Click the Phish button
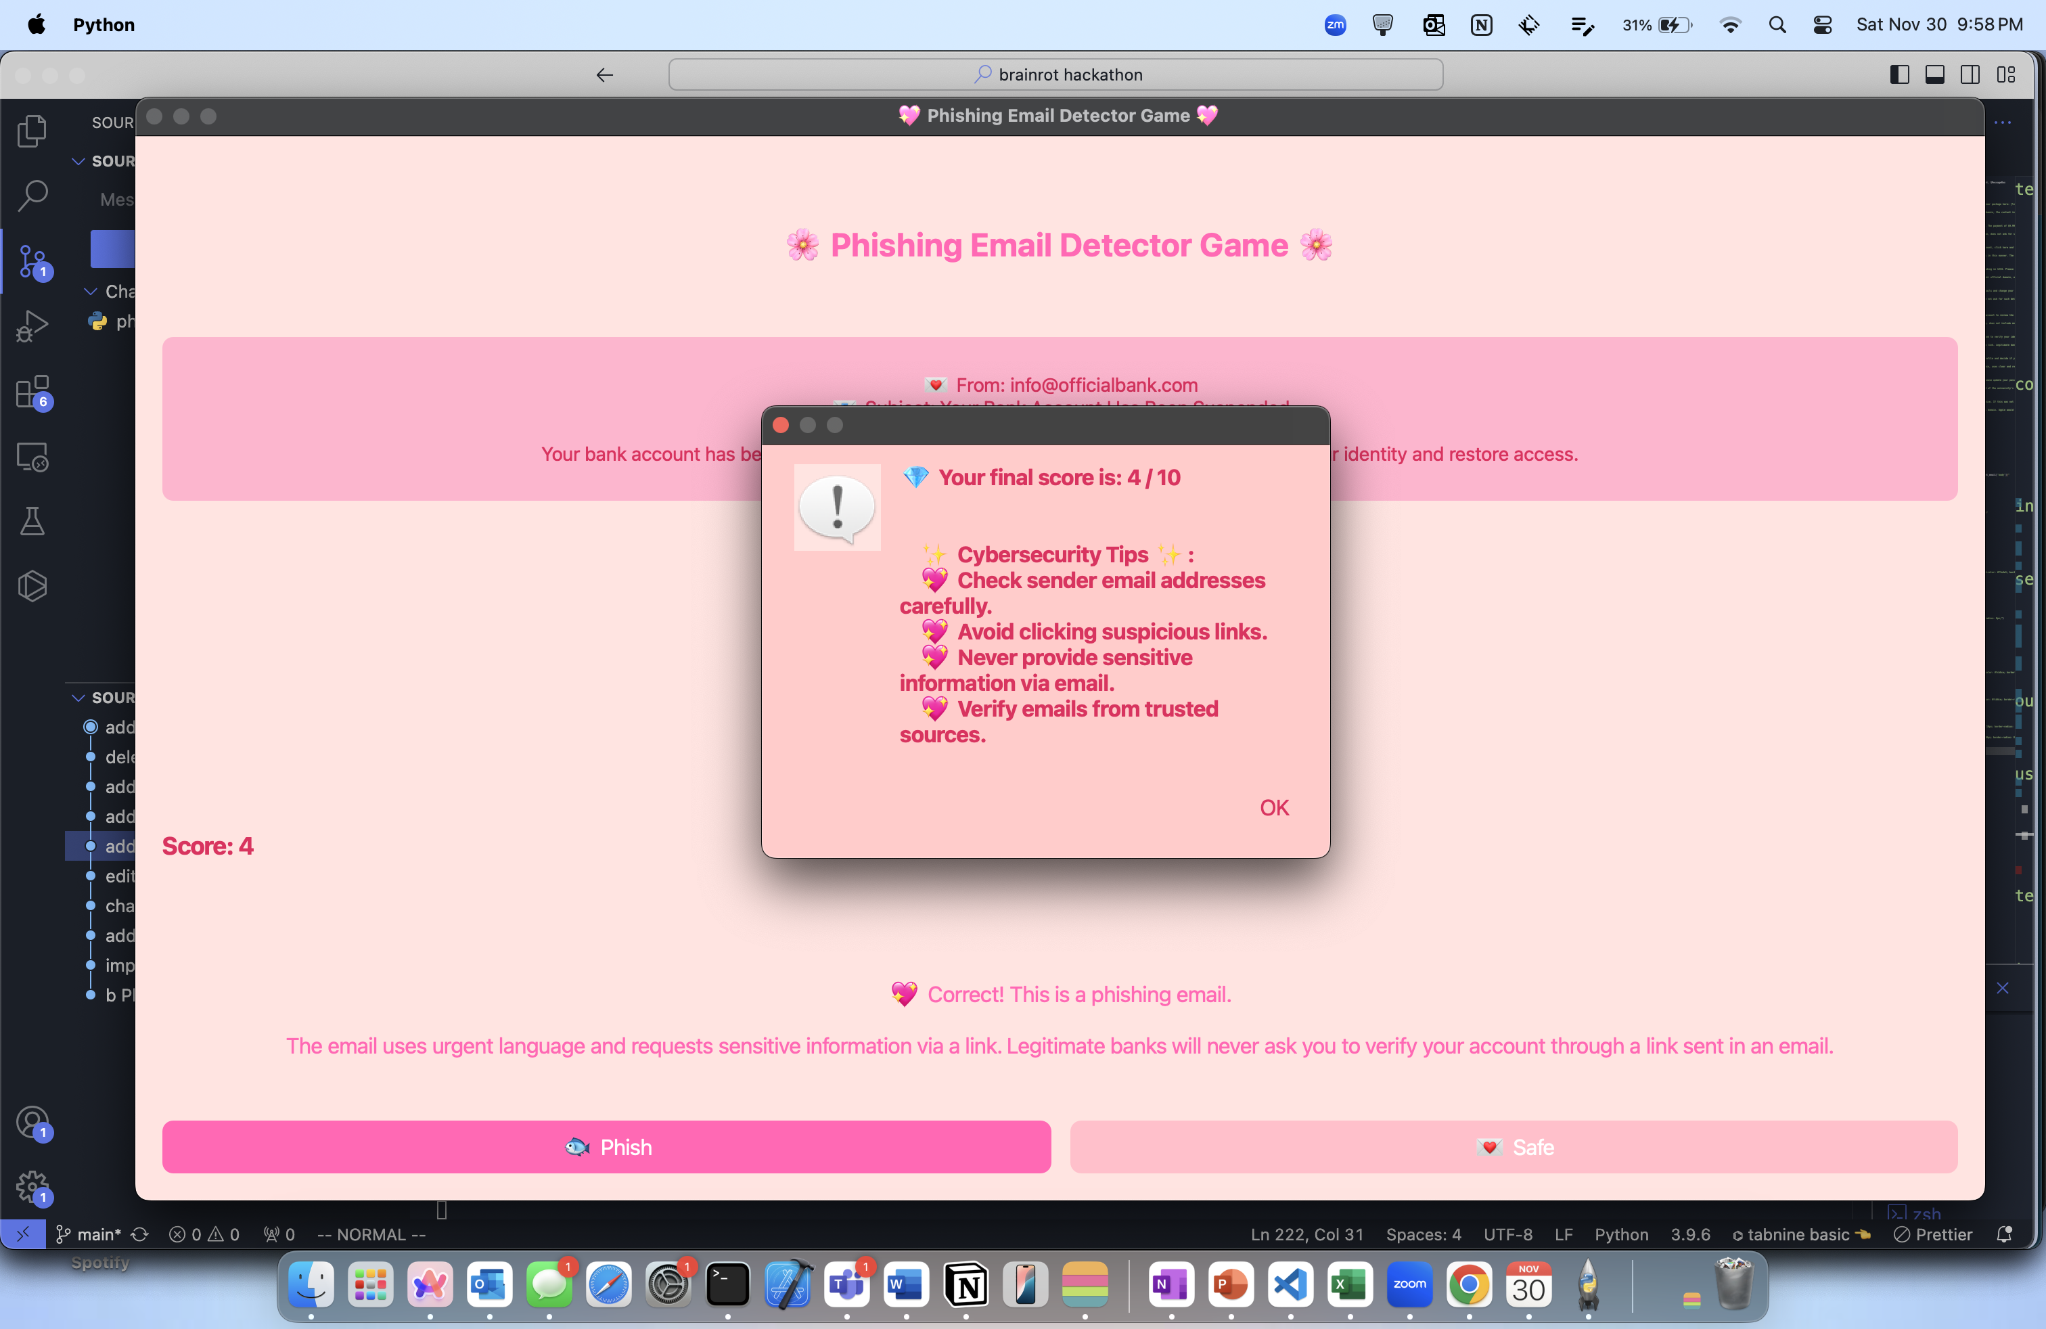This screenshot has height=1329, width=2046. coord(606,1147)
